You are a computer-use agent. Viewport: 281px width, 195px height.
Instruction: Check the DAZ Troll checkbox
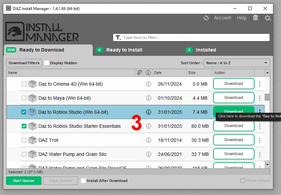click(x=24, y=140)
